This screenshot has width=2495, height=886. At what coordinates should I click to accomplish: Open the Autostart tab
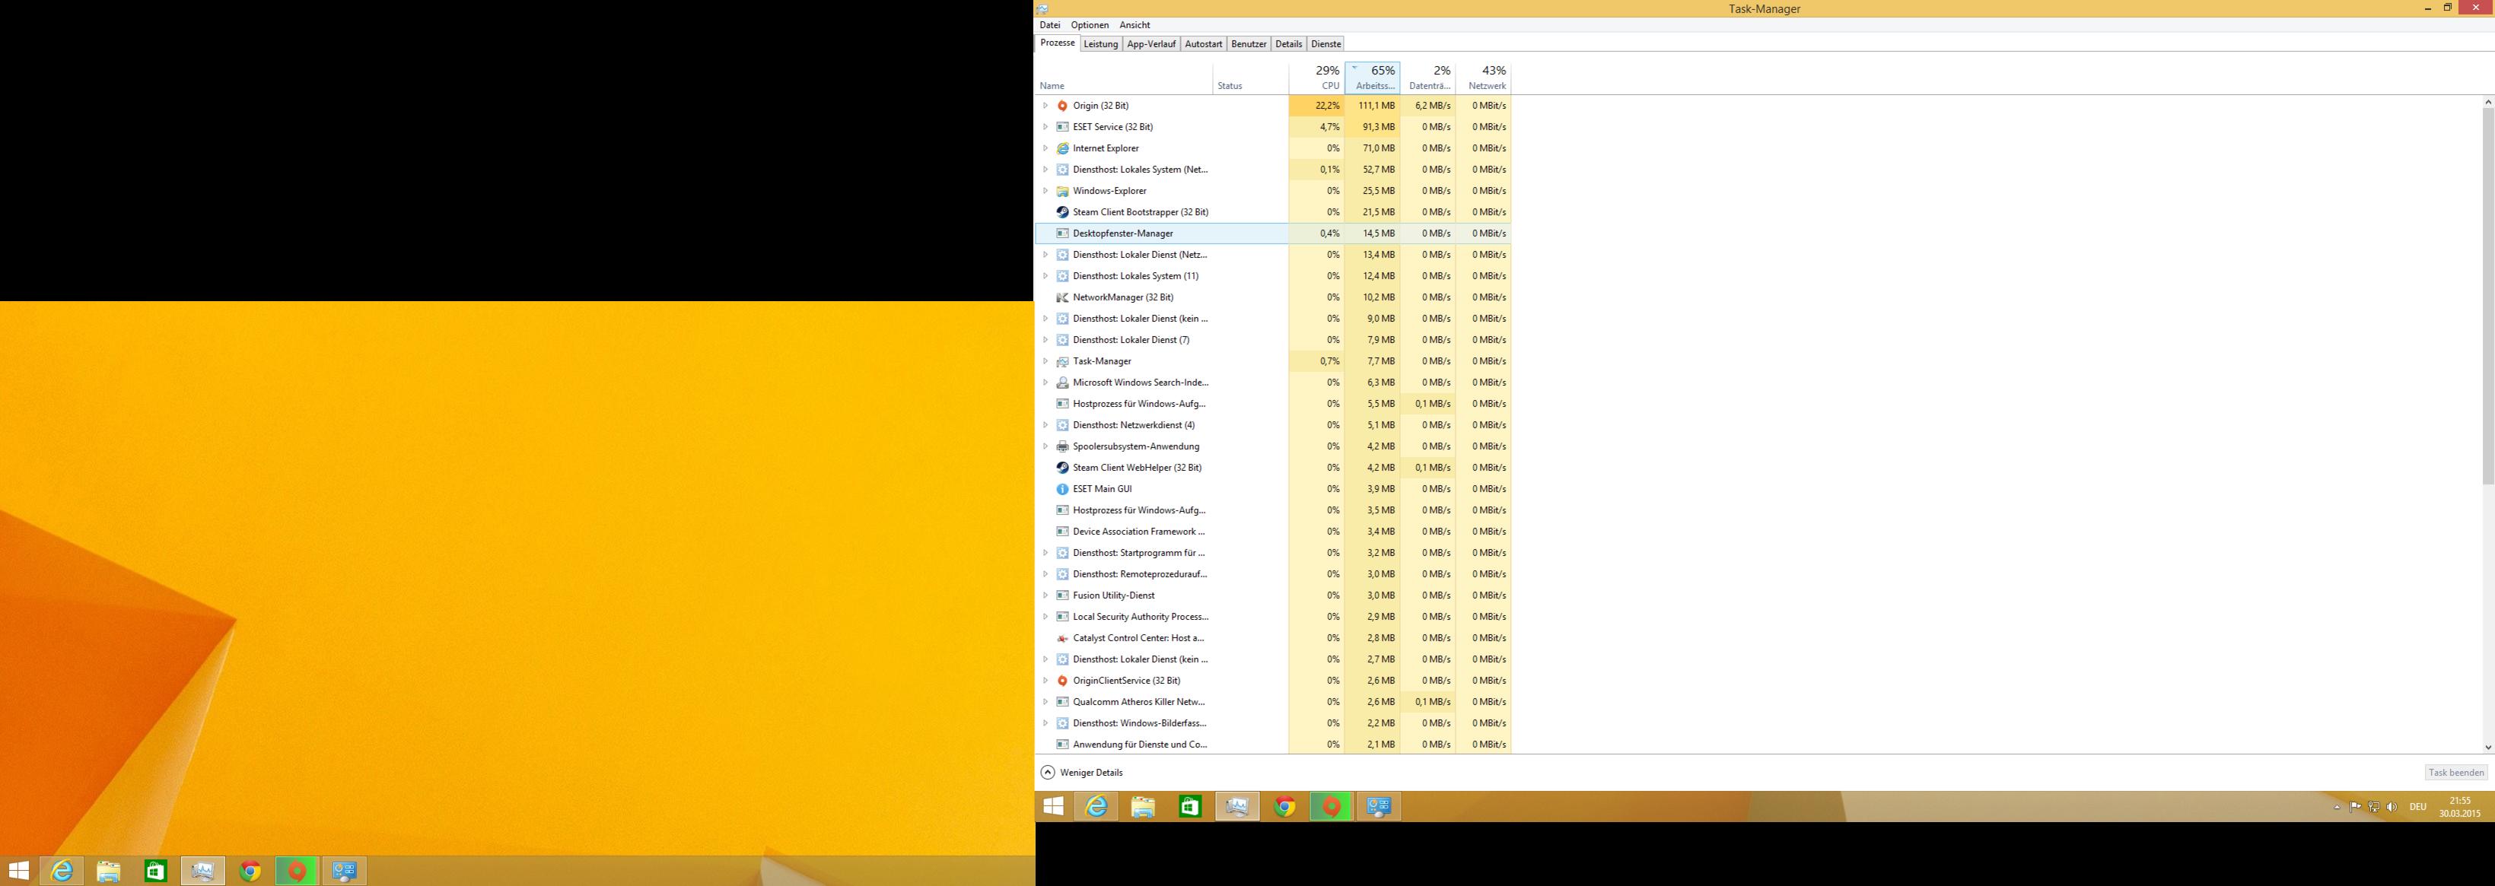[1203, 45]
